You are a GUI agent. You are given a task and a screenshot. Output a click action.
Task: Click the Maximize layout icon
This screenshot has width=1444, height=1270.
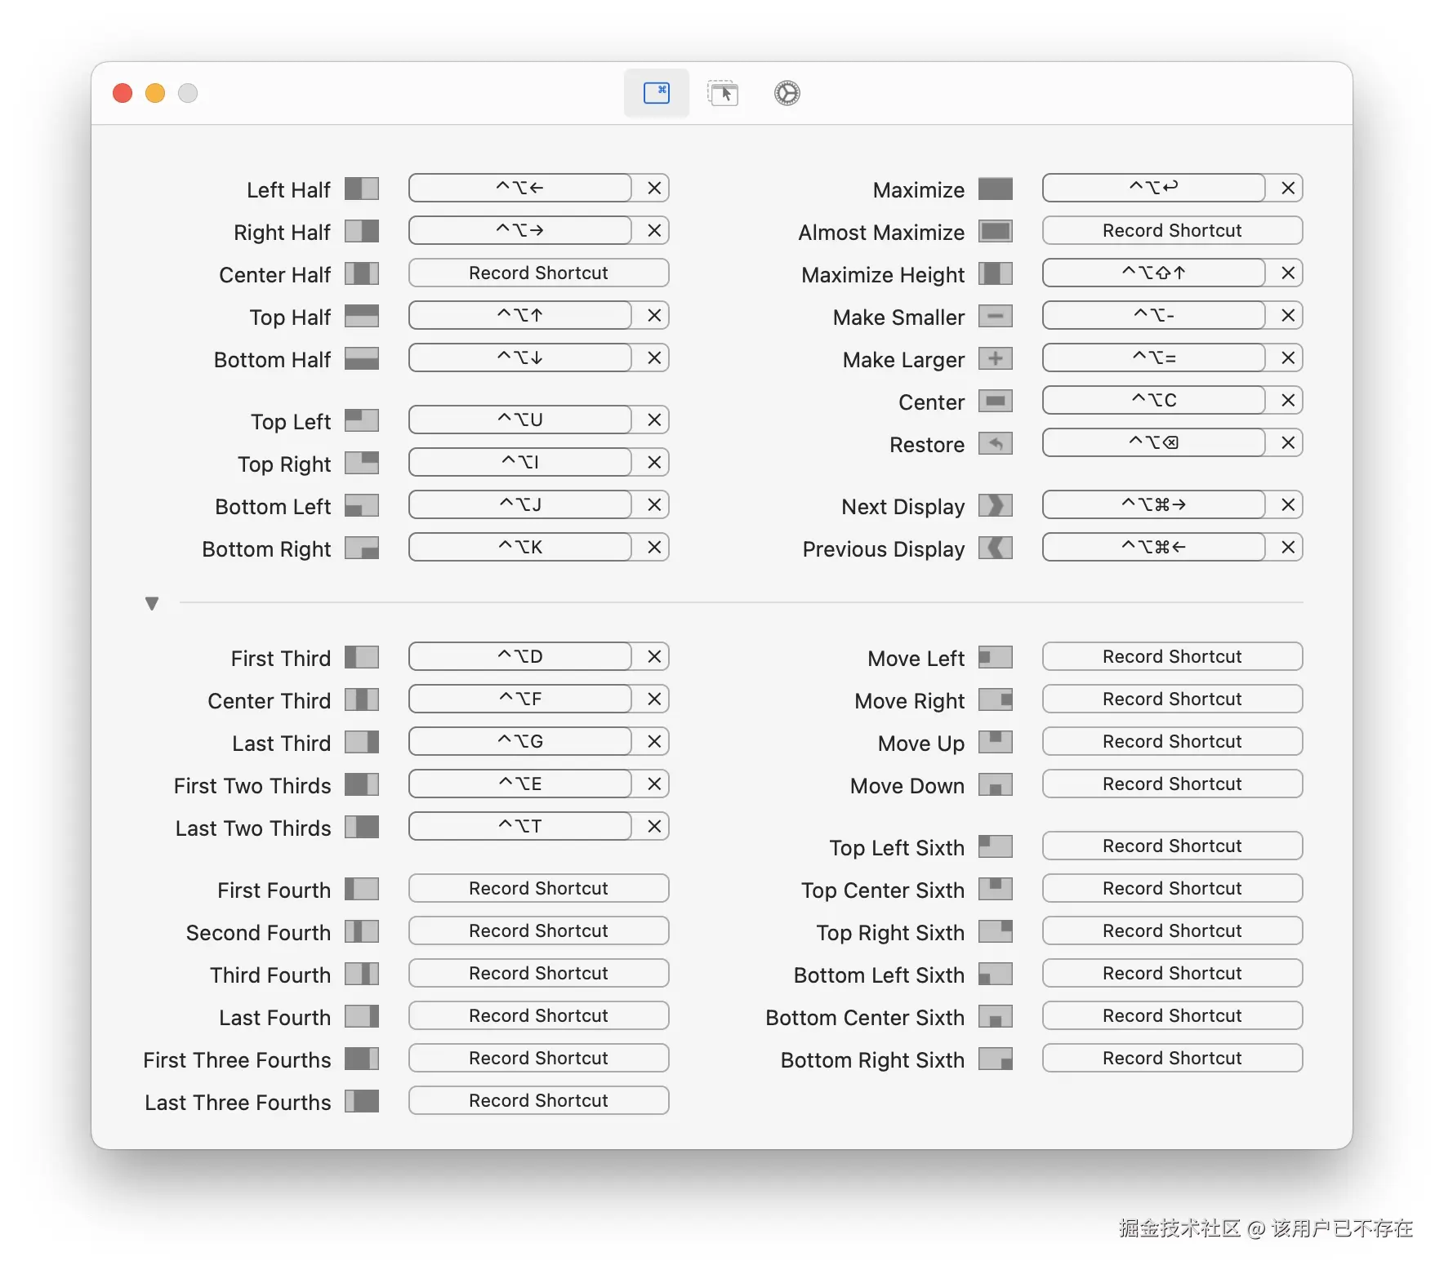click(x=996, y=189)
